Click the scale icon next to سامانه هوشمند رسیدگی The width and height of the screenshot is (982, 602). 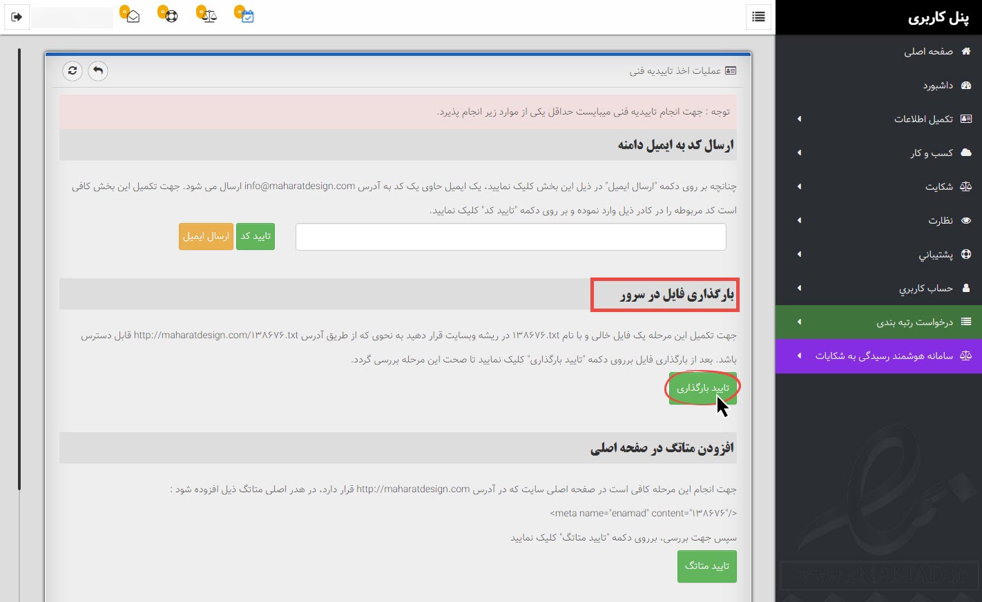pos(966,356)
